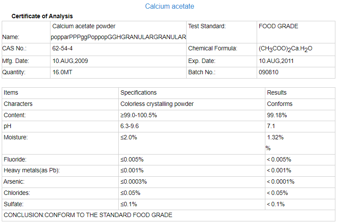This screenshot has height=224, width=338.
Task: Click the pH specification 6.3-9.6
Action: point(130,126)
